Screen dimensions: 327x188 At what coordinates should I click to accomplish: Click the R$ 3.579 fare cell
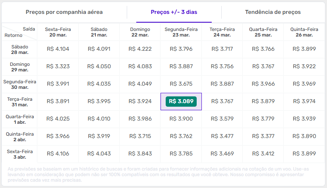(x=222, y=119)
